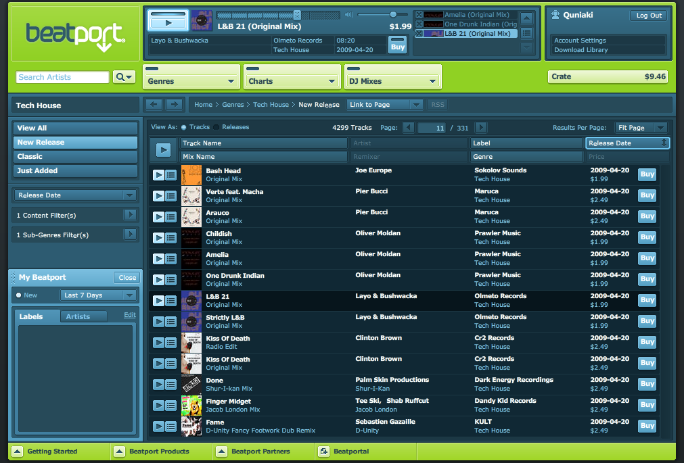Viewport: 684px width, 463px height.
Task: Click the main player play button
Action: click(168, 23)
